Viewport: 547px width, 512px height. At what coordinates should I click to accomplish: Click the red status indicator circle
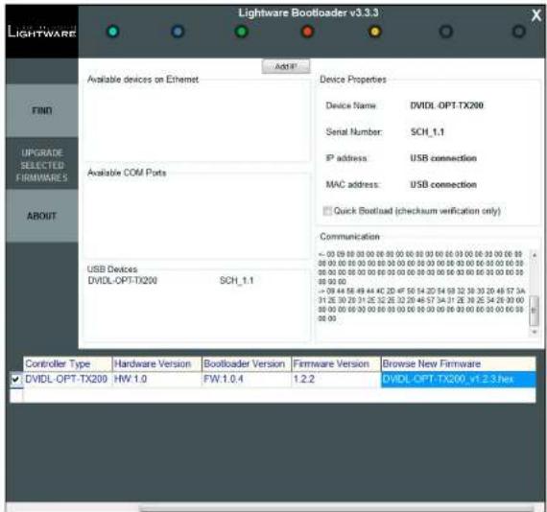[307, 32]
